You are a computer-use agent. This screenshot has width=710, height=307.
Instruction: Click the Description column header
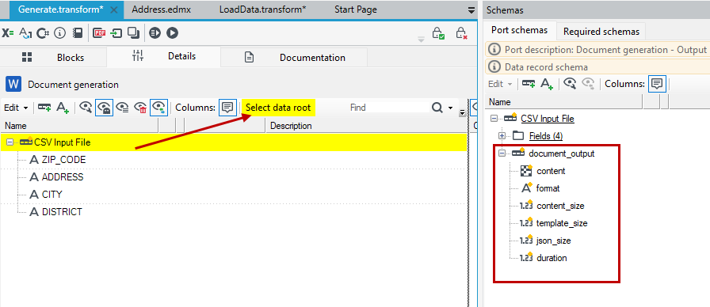tap(366, 126)
